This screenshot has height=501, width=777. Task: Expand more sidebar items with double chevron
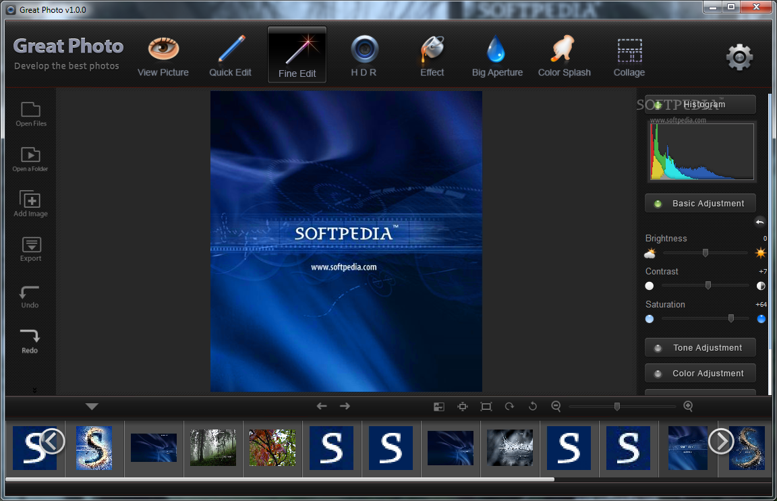(34, 390)
